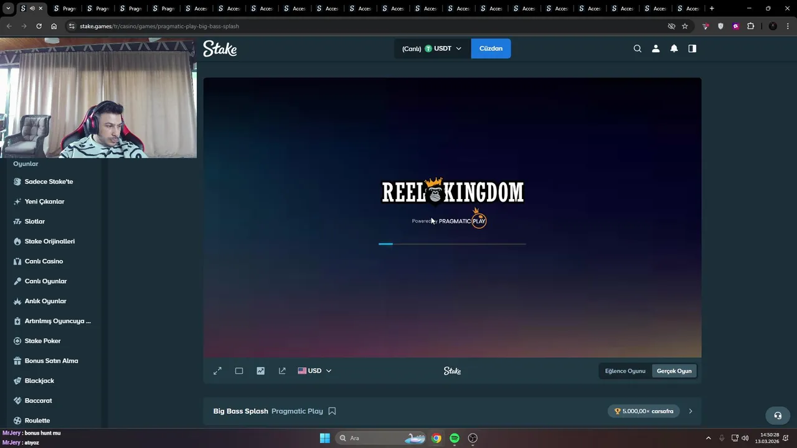Screen dimensions: 797x448
Task: Open Roulette category
Action: (x=37, y=421)
